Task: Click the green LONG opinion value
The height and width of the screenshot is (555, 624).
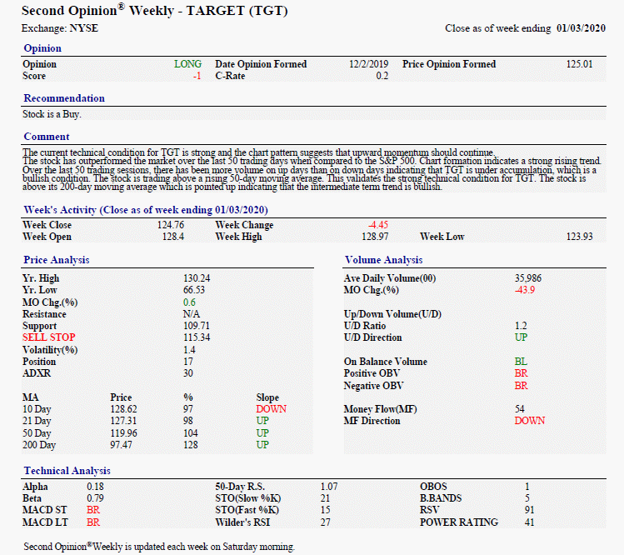Action: point(187,64)
